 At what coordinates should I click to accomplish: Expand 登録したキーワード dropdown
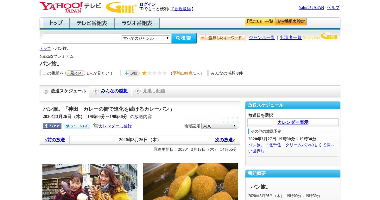point(223,38)
